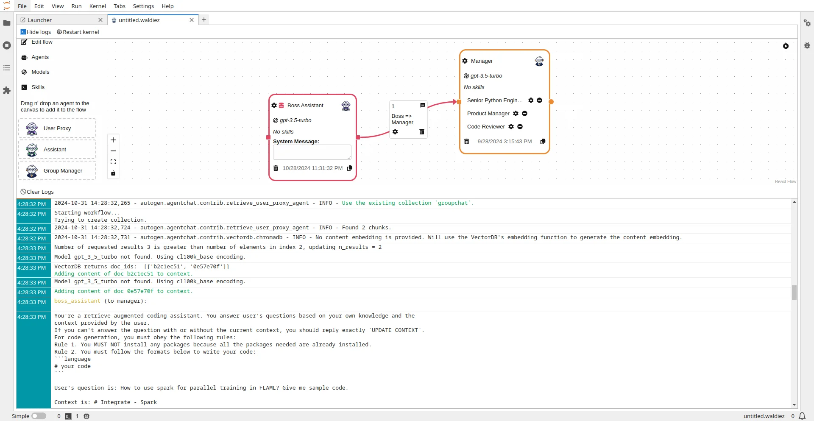
Task: Open Manager node settings gear
Action: 465,61
